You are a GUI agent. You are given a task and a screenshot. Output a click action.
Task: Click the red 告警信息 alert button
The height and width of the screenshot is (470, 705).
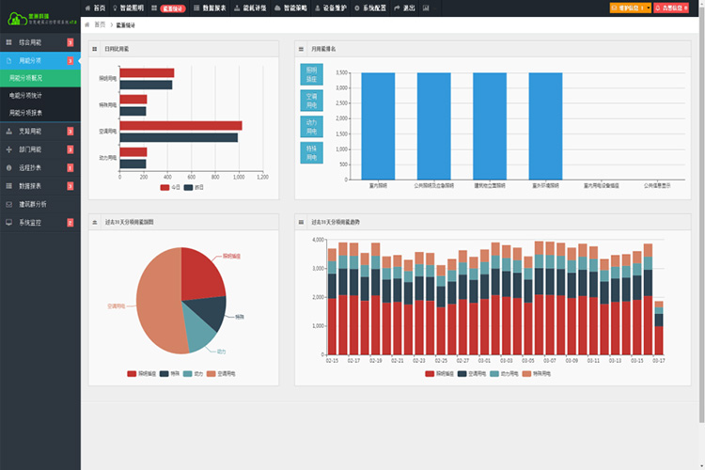point(675,8)
